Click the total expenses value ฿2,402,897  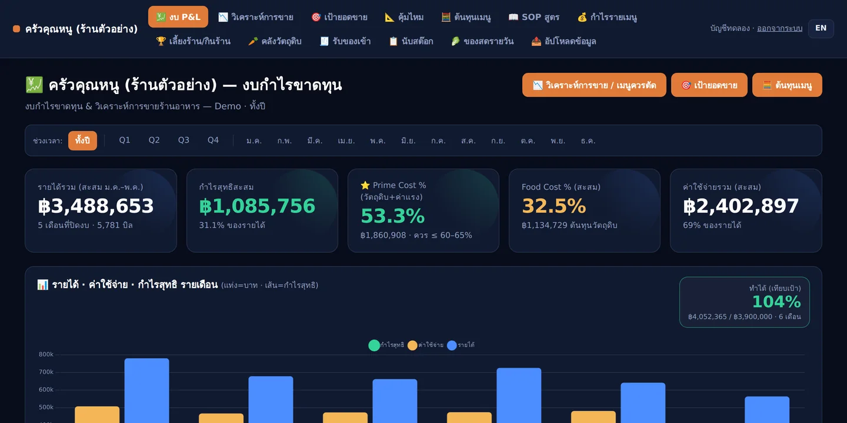tap(741, 206)
